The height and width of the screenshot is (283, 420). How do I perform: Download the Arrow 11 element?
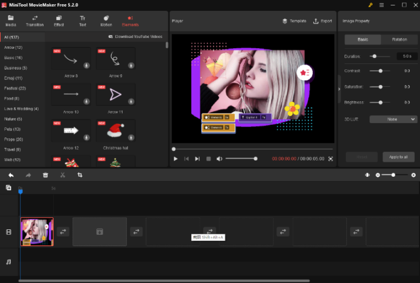pyautogui.click(x=131, y=101)
